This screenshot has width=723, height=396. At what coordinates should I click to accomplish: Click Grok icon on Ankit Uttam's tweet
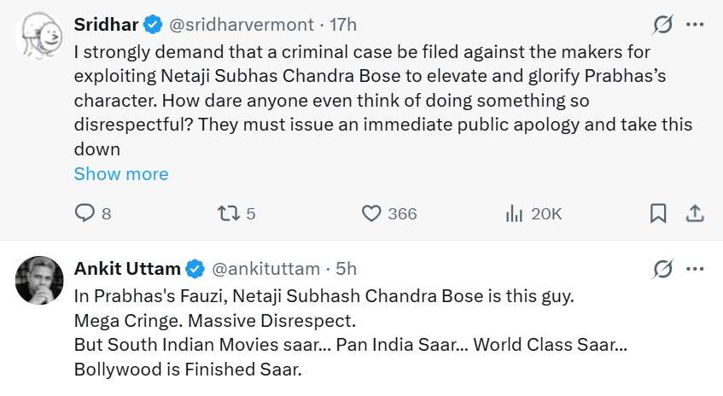point(662,269)
